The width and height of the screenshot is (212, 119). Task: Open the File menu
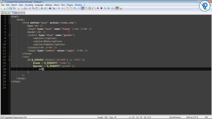[x=3, y=5]
